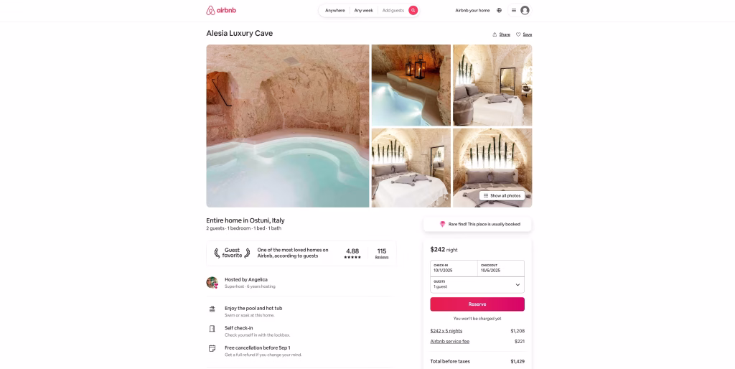Image resolution: width=735 pixels, height=369 pixels.
Task: Click the pink search magnifier button
Action: 413,10
